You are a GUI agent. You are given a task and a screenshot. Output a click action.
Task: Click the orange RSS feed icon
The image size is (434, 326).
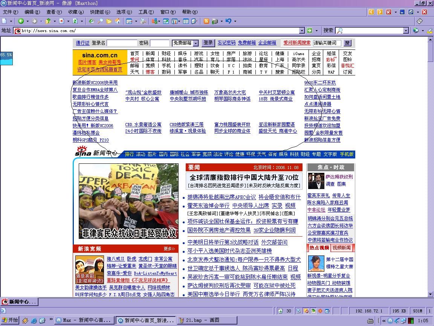(206, 21)
